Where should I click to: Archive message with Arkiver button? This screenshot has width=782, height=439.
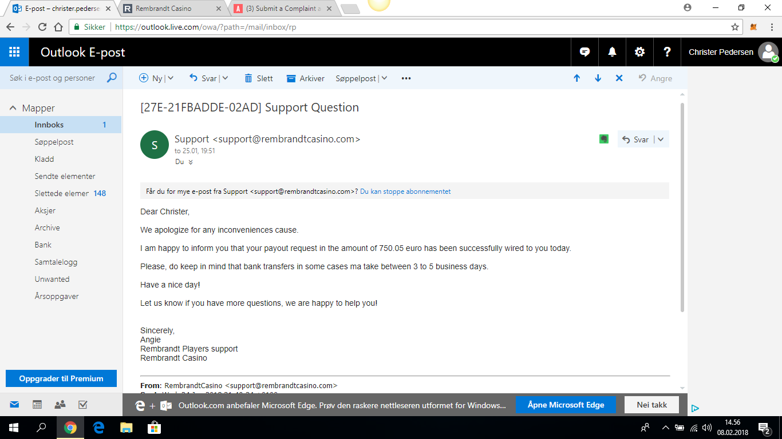tap(305, 78)
